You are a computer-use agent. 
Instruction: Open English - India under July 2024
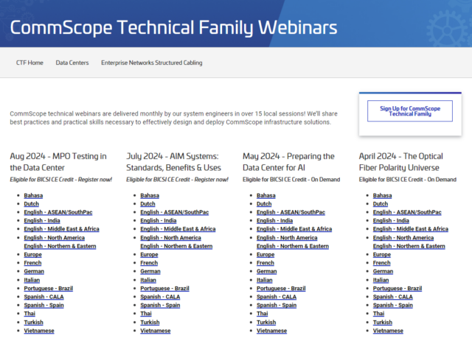pyautogui.click(x=158, y=221)
